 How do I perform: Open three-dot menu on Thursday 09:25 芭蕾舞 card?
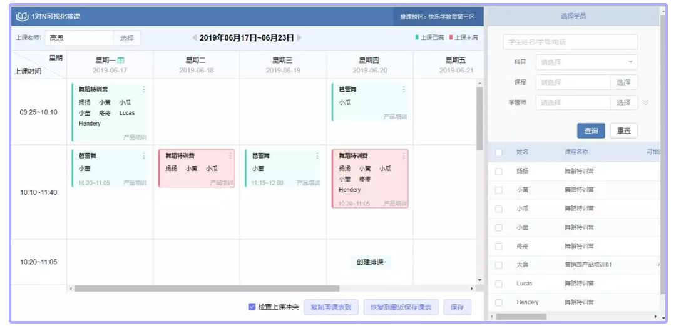(404, 89)
